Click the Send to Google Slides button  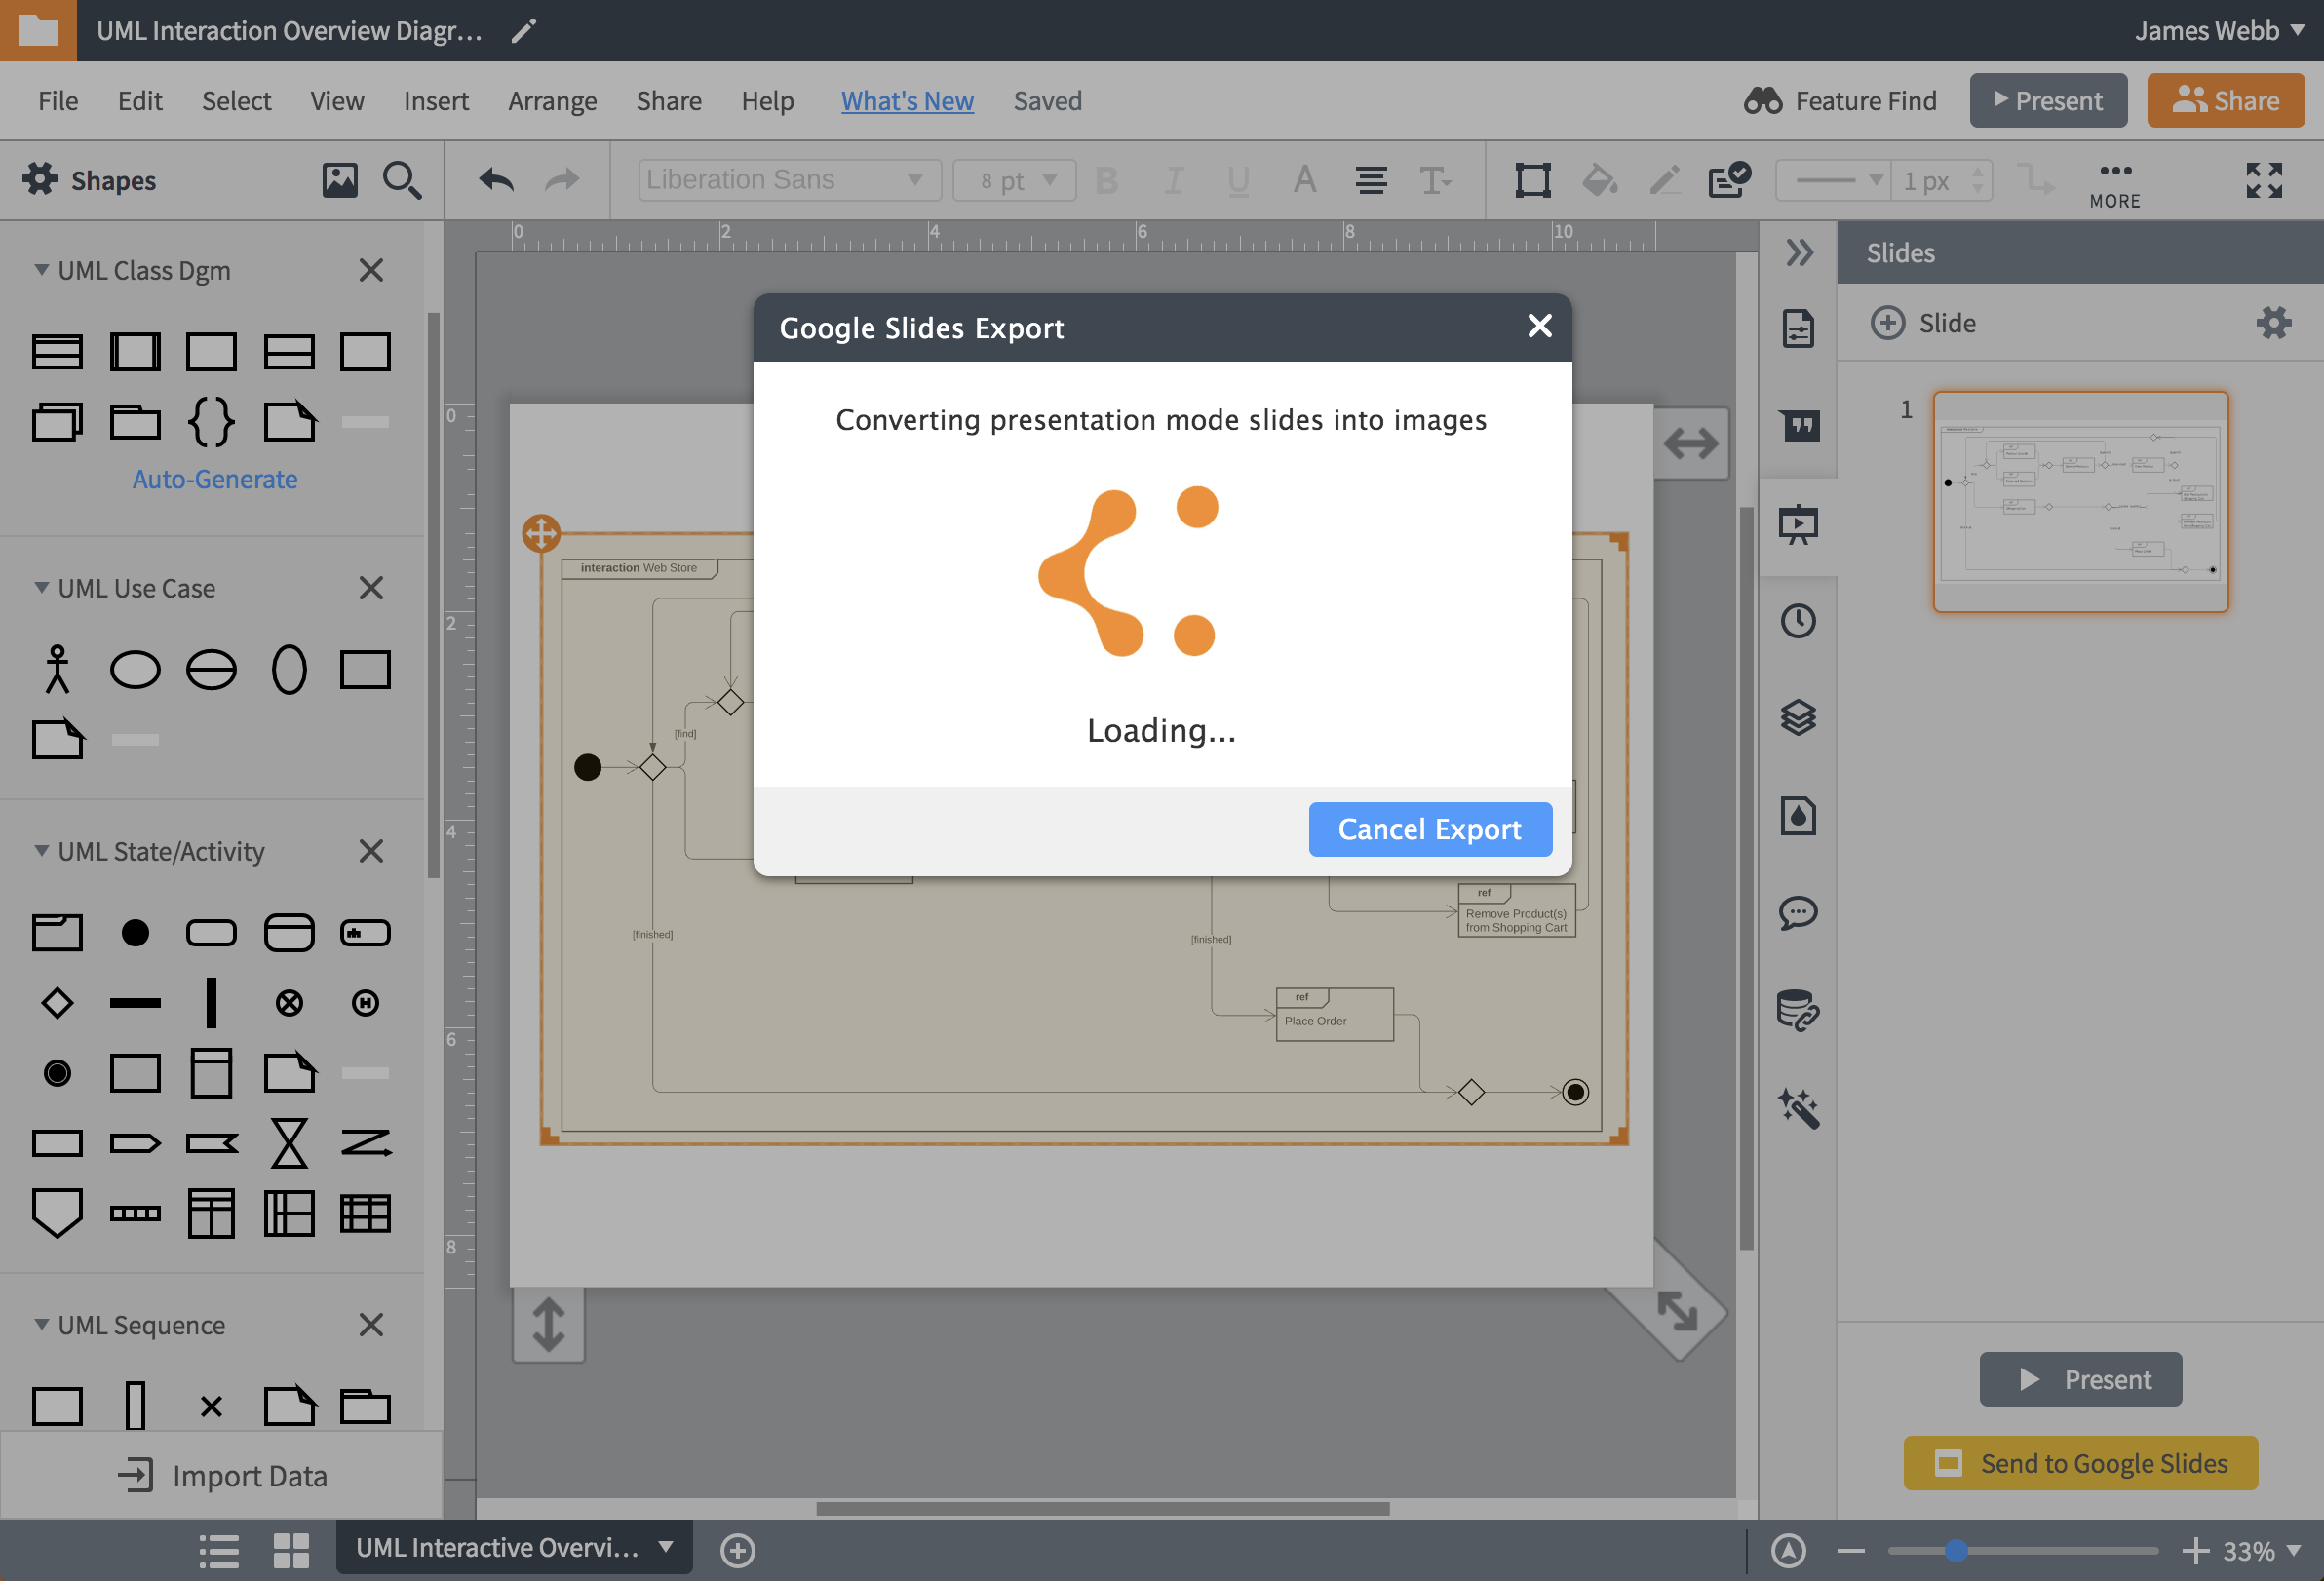click(2082, 1461)
